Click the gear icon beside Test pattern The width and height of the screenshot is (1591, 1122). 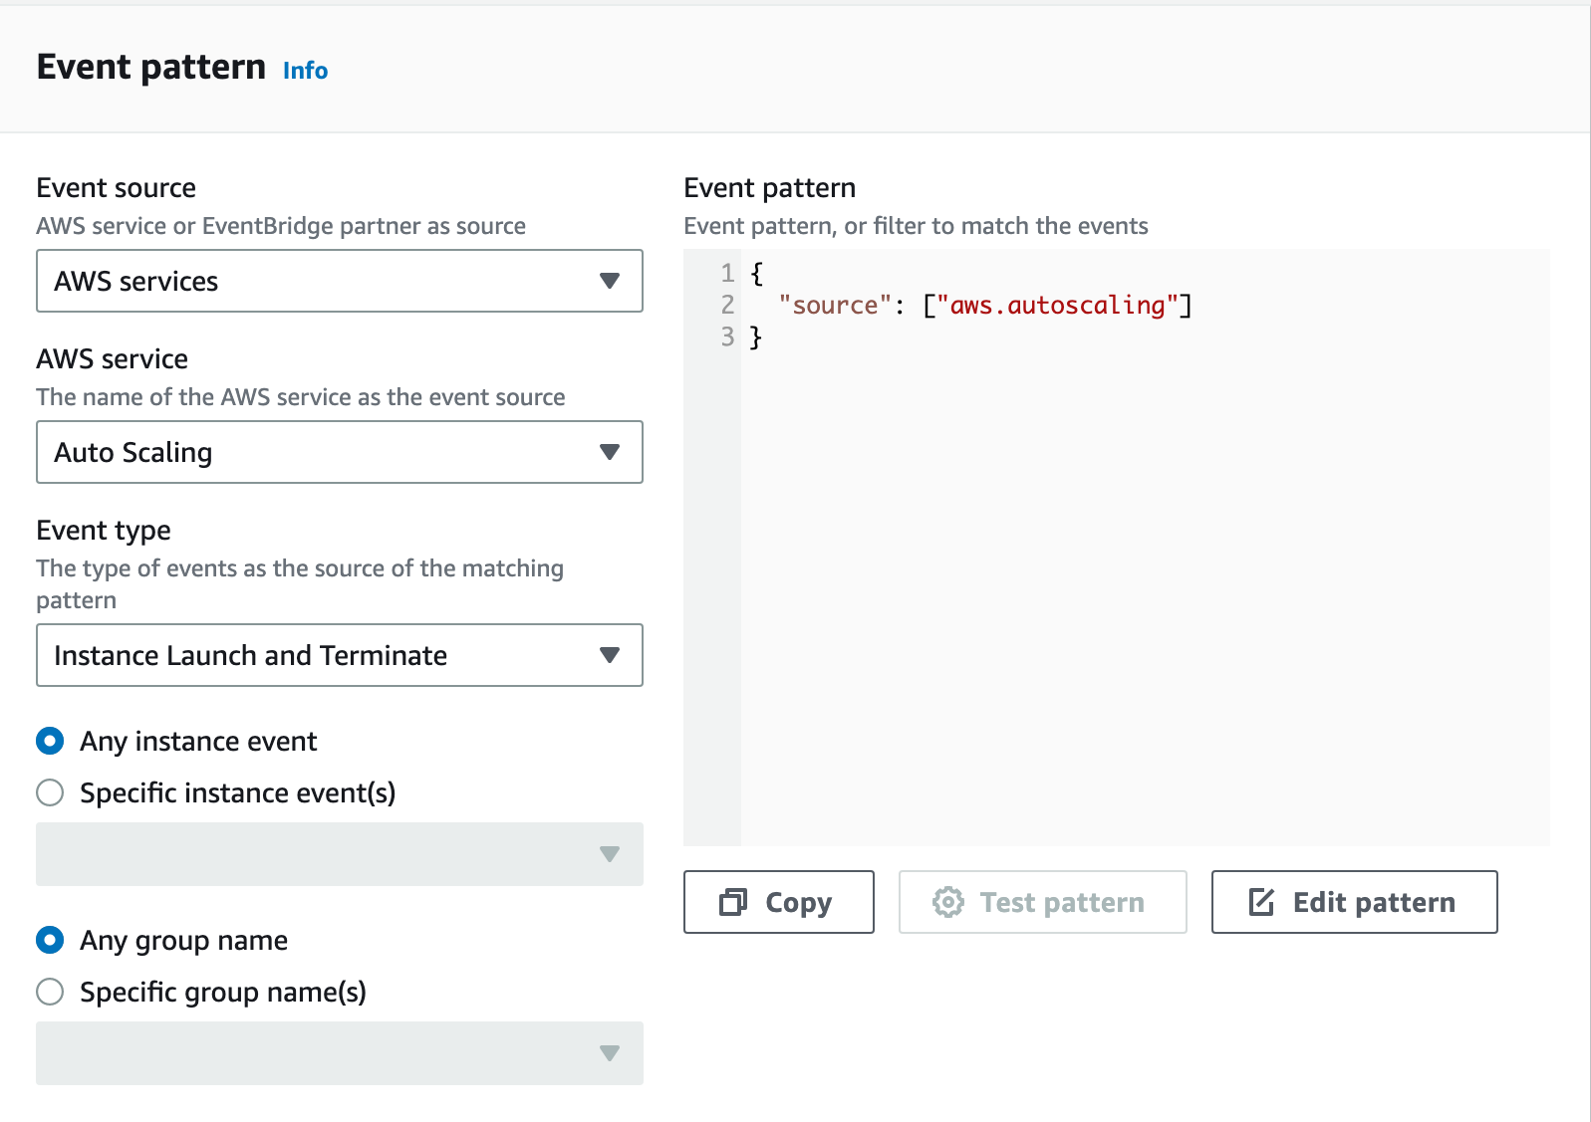pyautogui.click(x=947, y=902)
